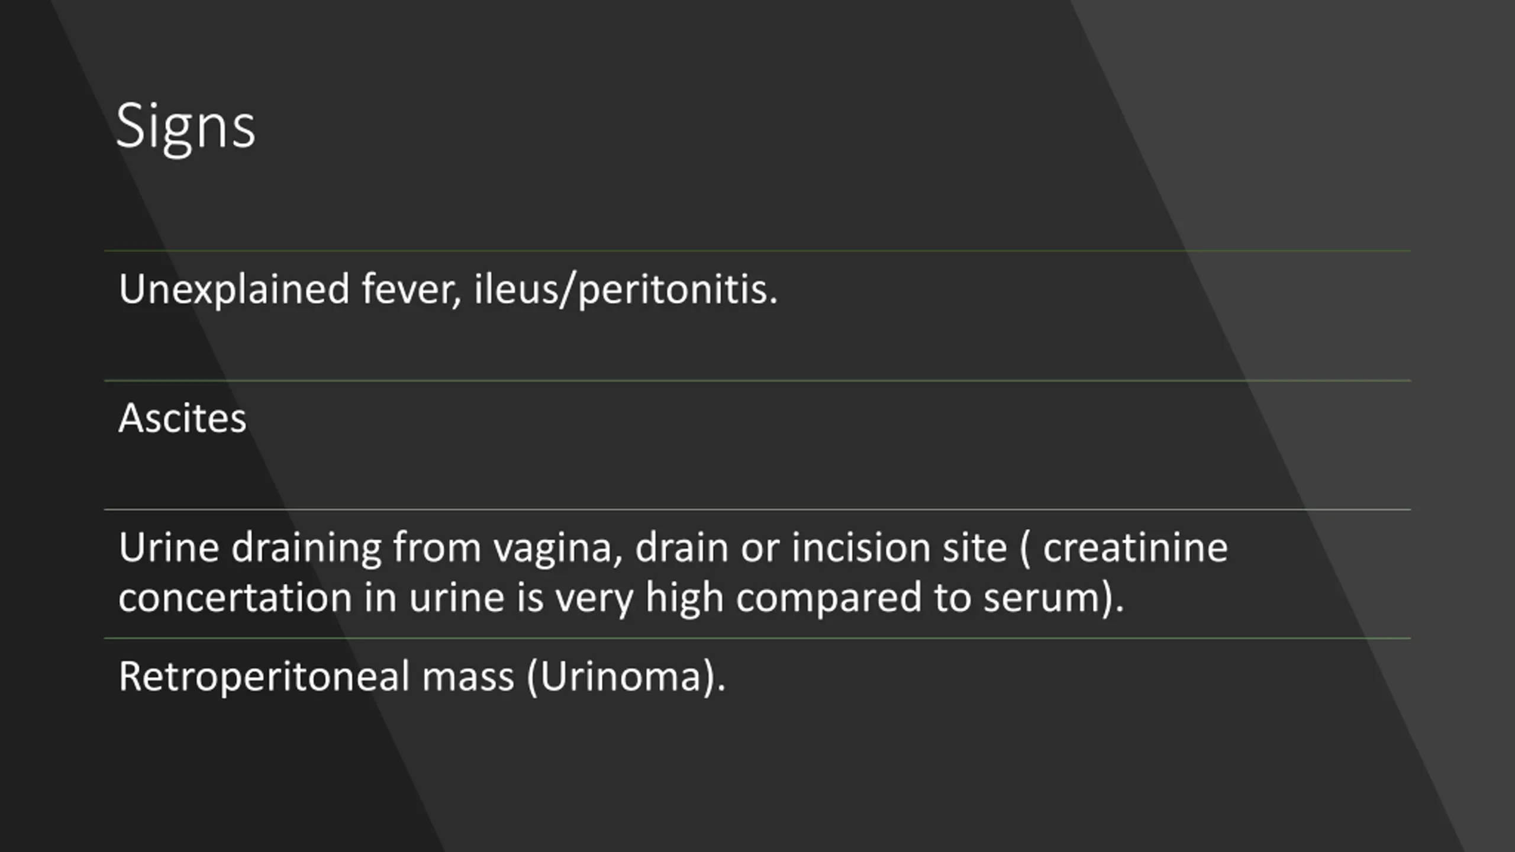This screenshot has width=1515, height=852.
Task: Select the word '(Urinoma).'
Action: (x=626, y=677)
